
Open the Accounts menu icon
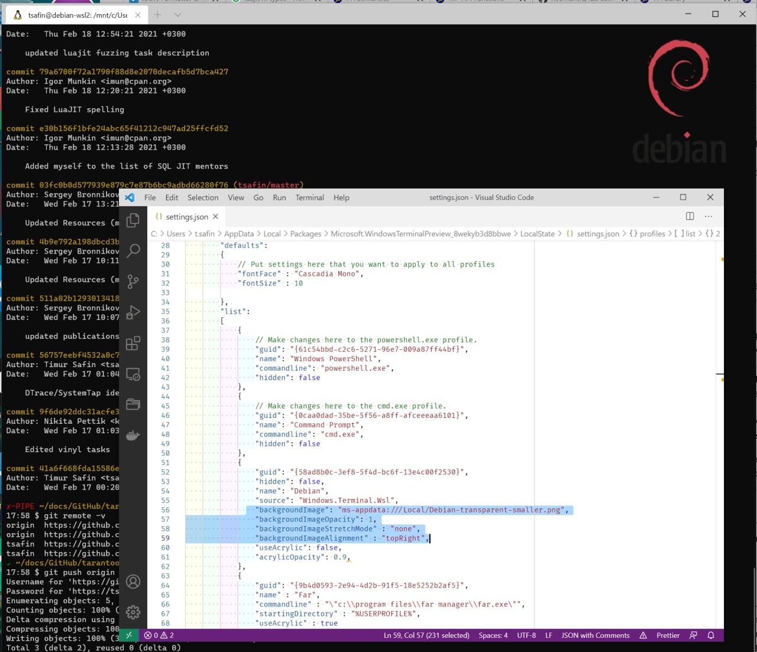click(133, 582)
